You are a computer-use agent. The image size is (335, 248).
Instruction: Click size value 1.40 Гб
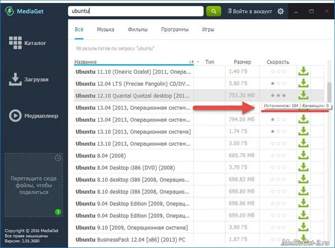point(238,71)
